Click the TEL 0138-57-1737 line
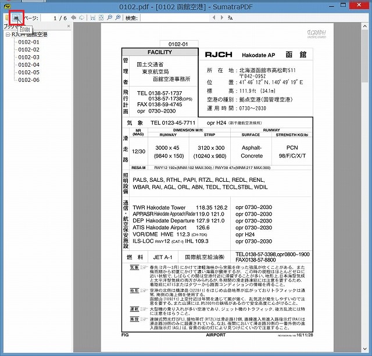 pyautogui.click(x=159, y=93)
